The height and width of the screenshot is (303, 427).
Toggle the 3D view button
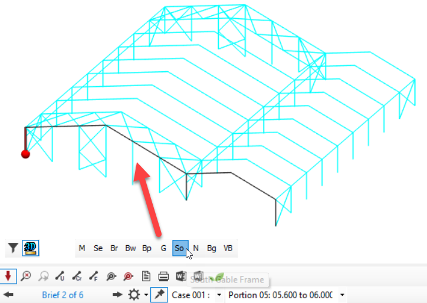point(31,248)
